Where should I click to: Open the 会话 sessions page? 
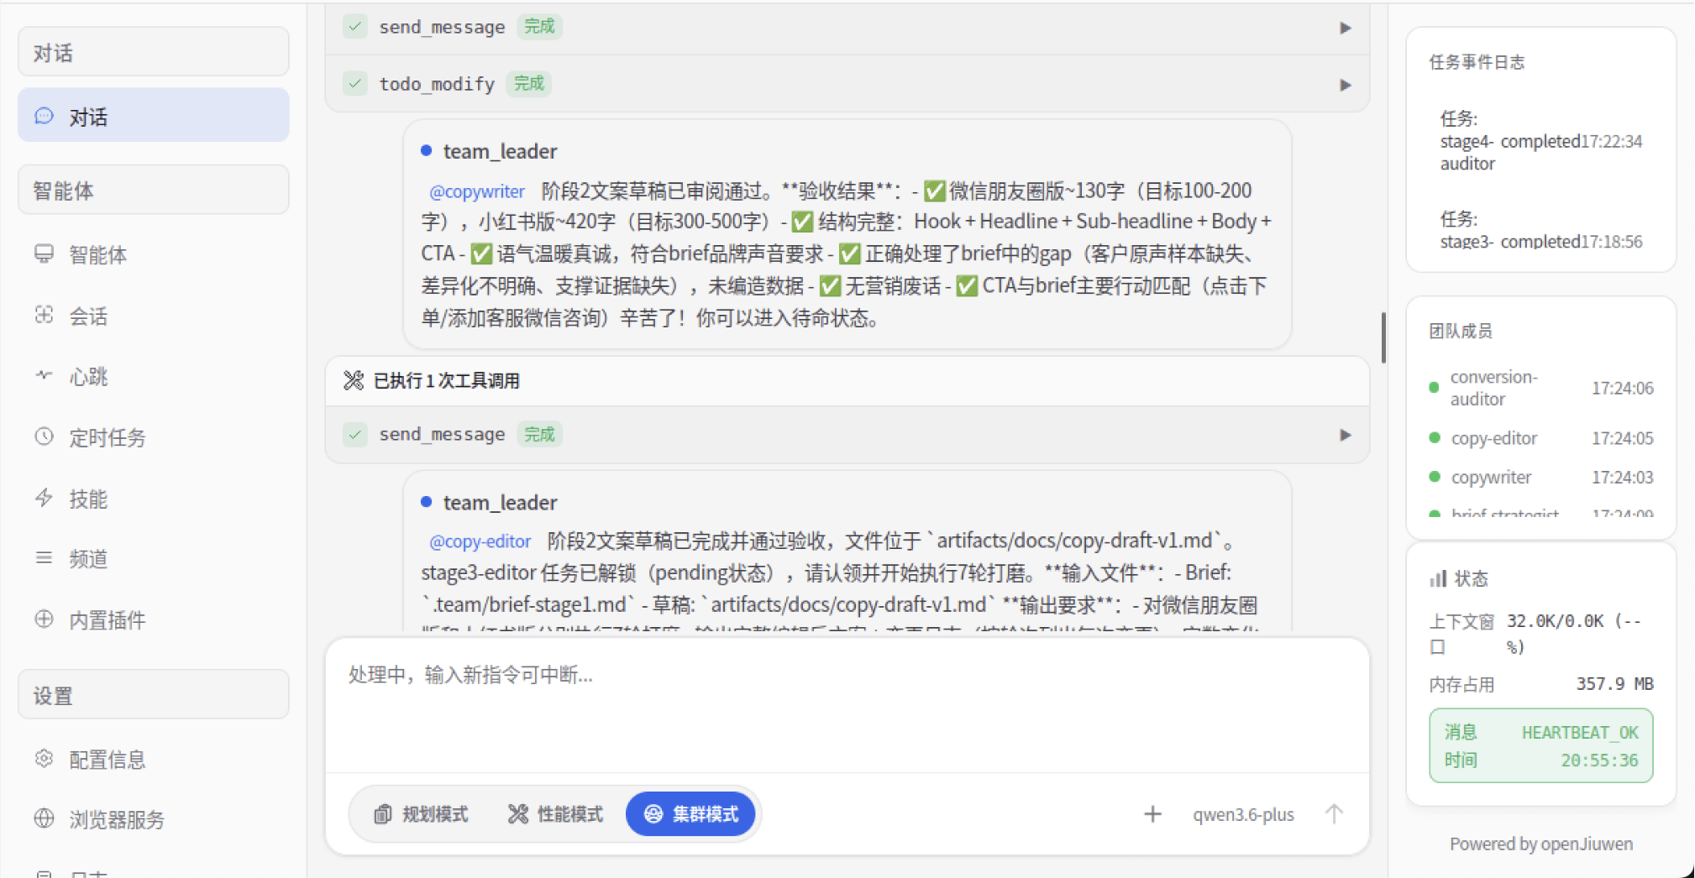click(154, 316)
